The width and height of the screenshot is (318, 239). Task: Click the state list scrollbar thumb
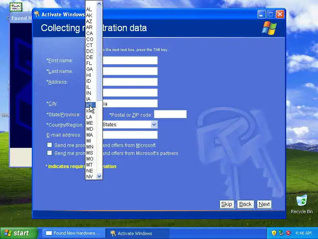[99, 54]
